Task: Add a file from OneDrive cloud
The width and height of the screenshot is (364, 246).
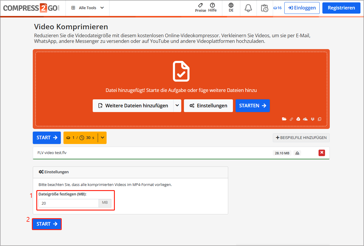Action: tap(305, 119)
